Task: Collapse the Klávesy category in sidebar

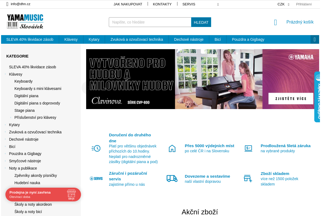Action: (5, 74)
